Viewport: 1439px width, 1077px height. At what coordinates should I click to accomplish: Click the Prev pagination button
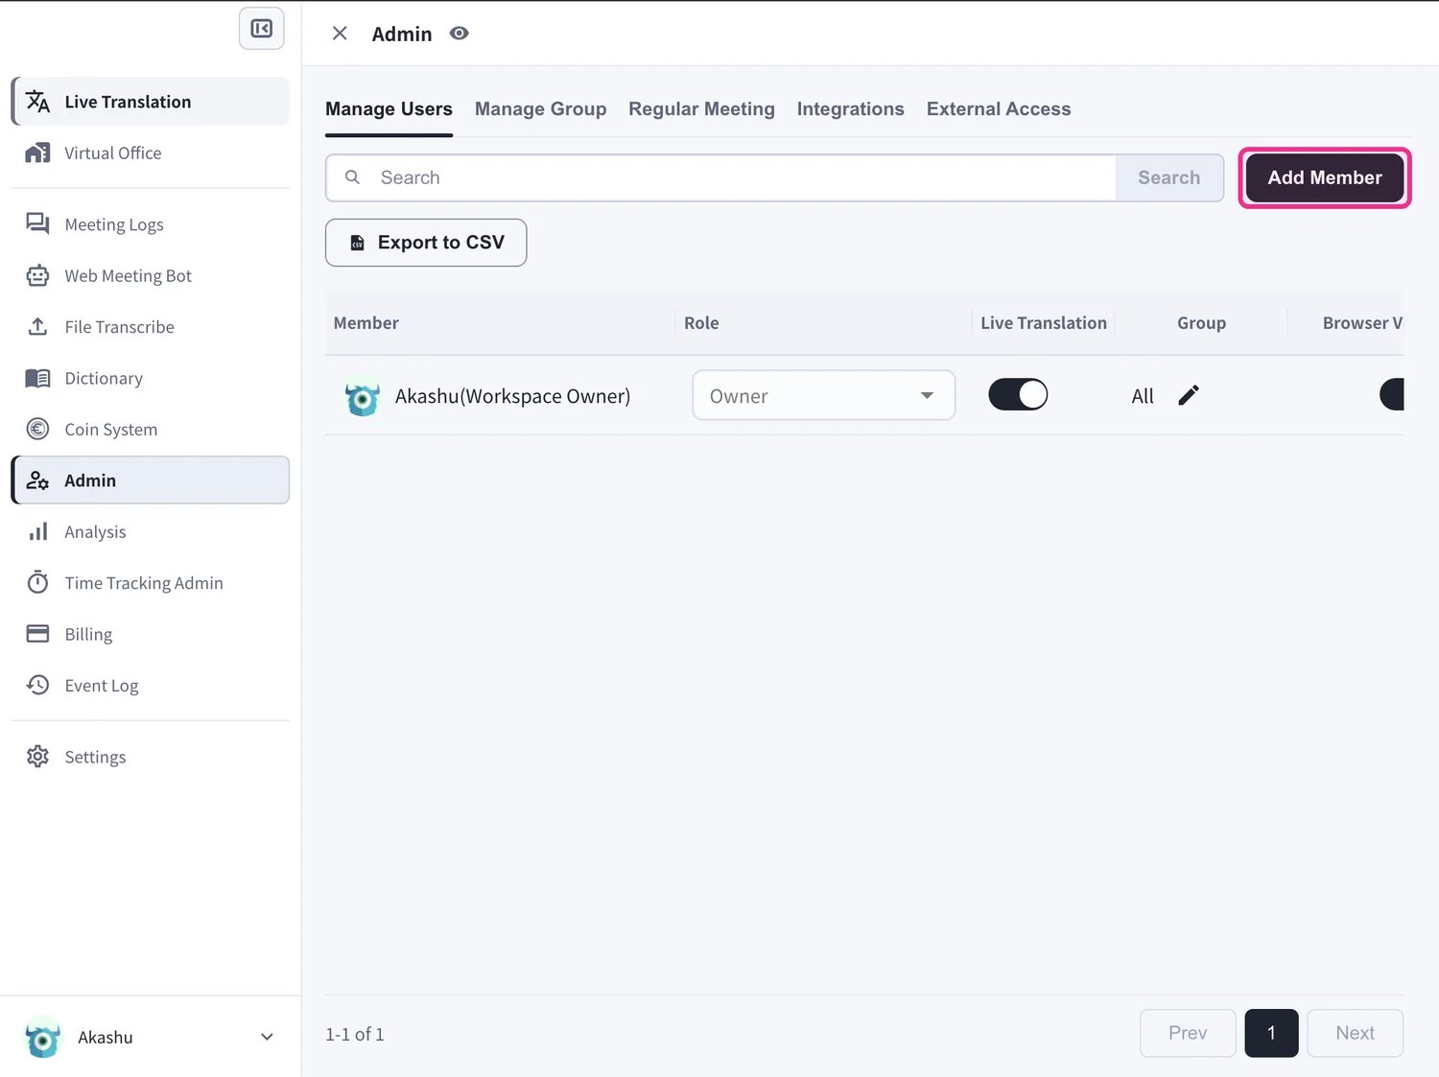coord(1188,1033)
